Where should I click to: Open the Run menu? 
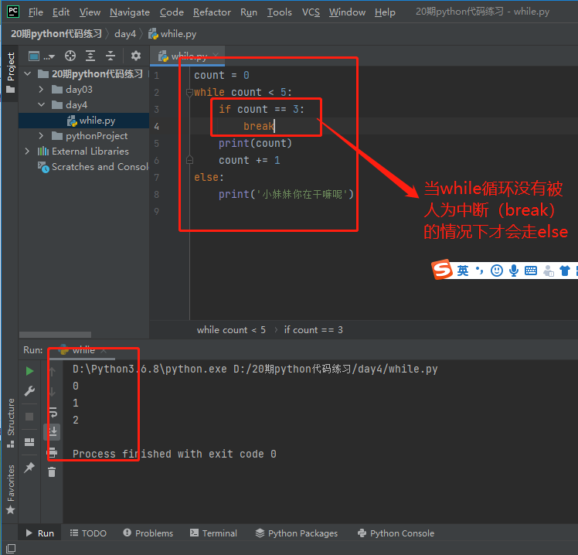click(x=249, y=12)
